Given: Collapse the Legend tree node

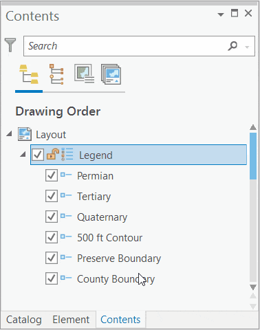Looking at the screenshot, I should pos(23,154).
